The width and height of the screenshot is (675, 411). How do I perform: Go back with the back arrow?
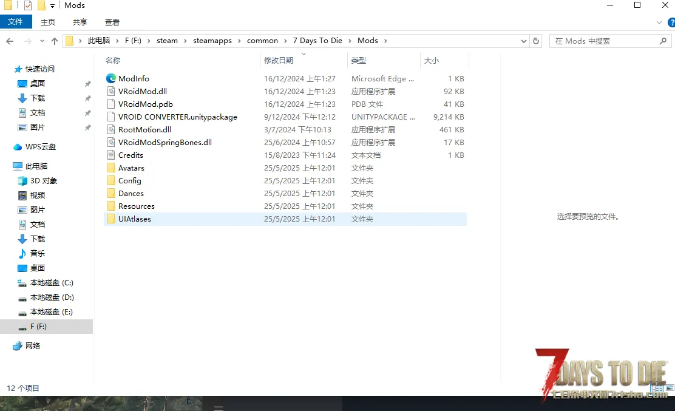tap(10, 41)
